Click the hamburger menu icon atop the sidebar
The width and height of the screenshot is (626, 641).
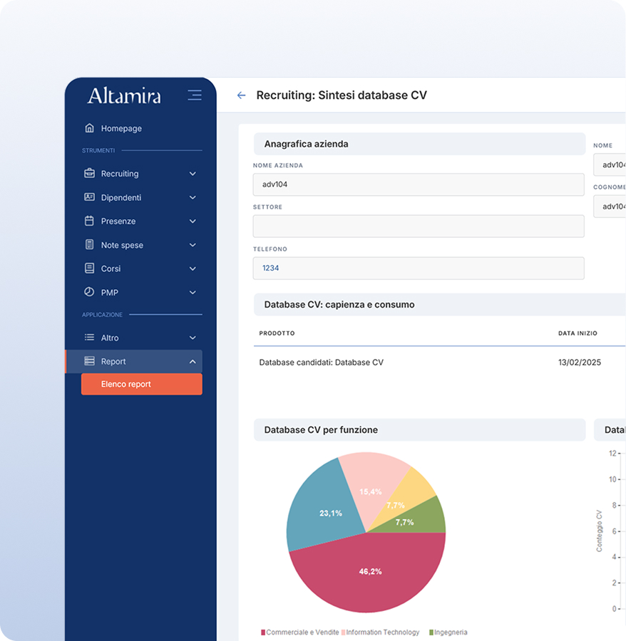click(x=194, y=95)
